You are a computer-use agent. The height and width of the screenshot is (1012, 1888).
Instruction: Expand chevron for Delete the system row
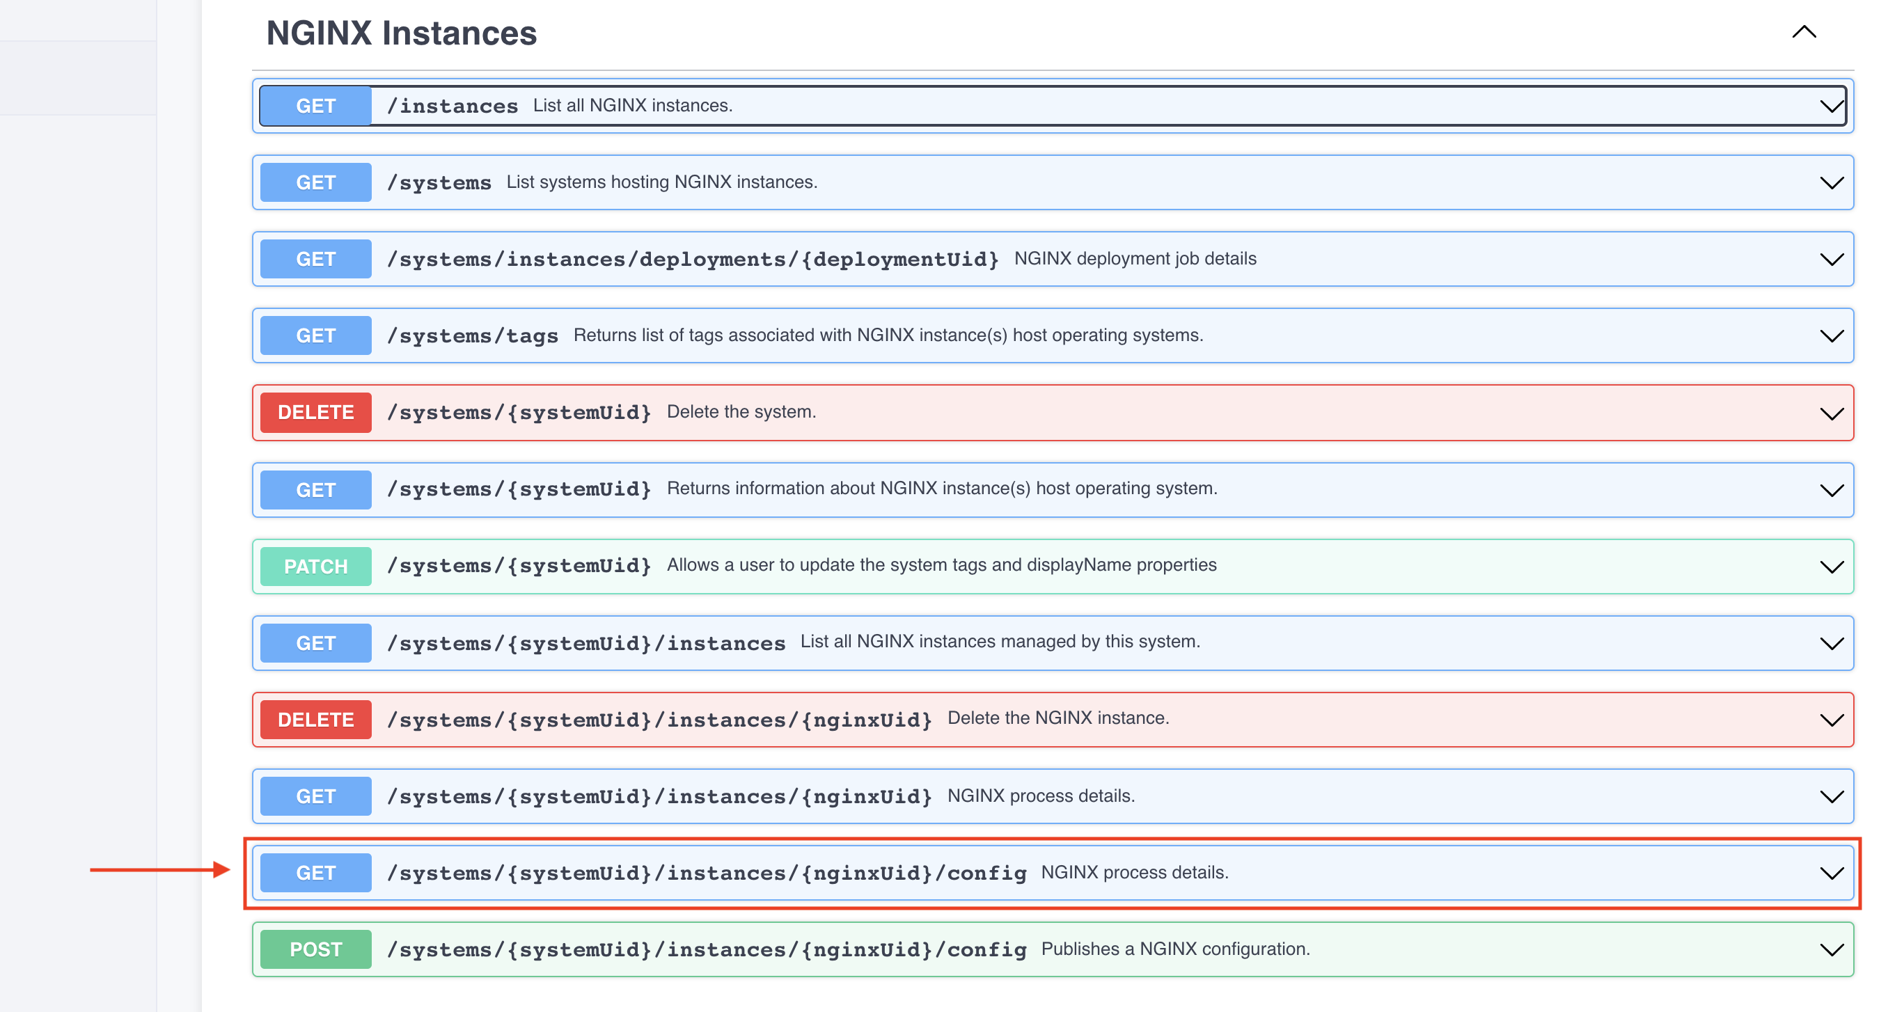1832,413
